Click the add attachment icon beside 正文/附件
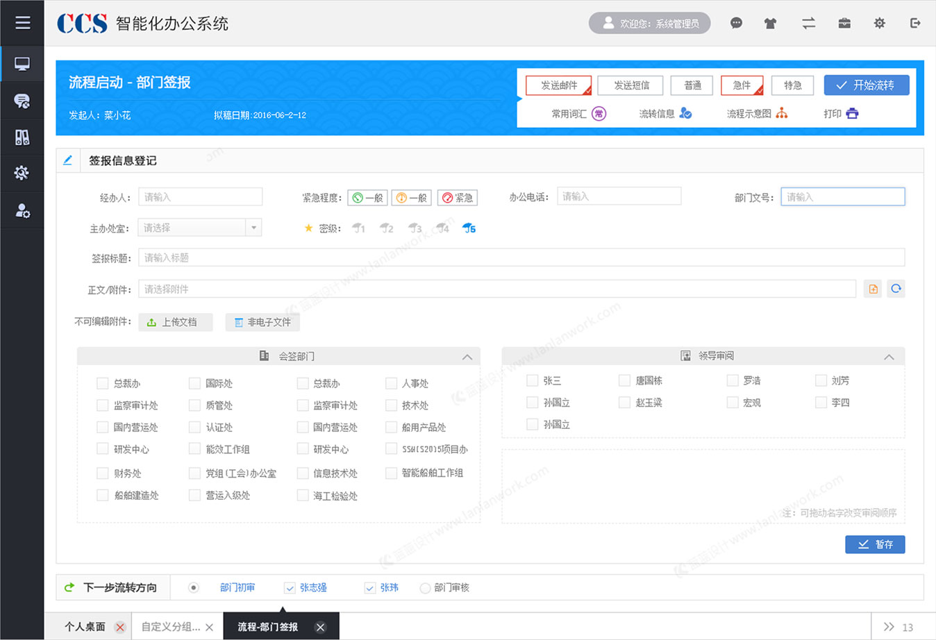Viewport: 936px width, 640px height. click(x=872, y=288)
